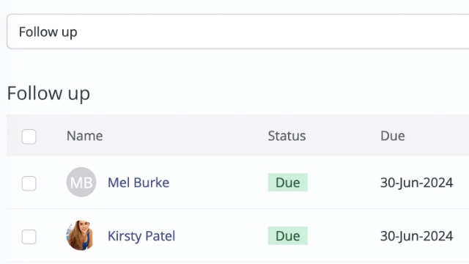Click Kirsty Patel's 30-Jun-2024 due date

pyautogui.click(x=416, y=236)
